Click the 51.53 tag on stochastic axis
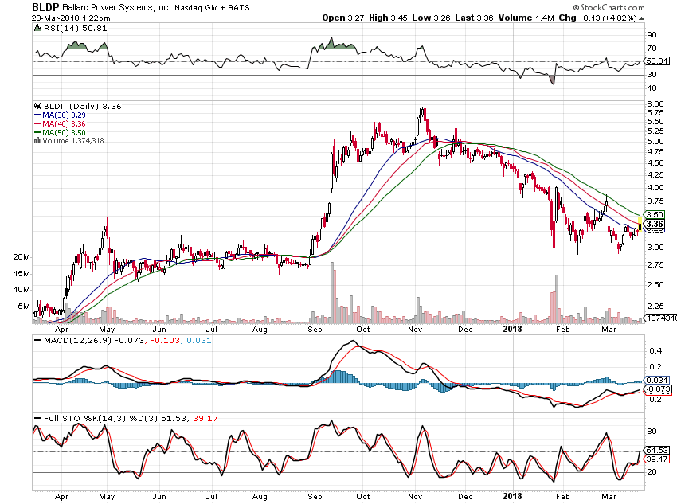Viewport: 677px width, 504px height. [x=657, y=450]
